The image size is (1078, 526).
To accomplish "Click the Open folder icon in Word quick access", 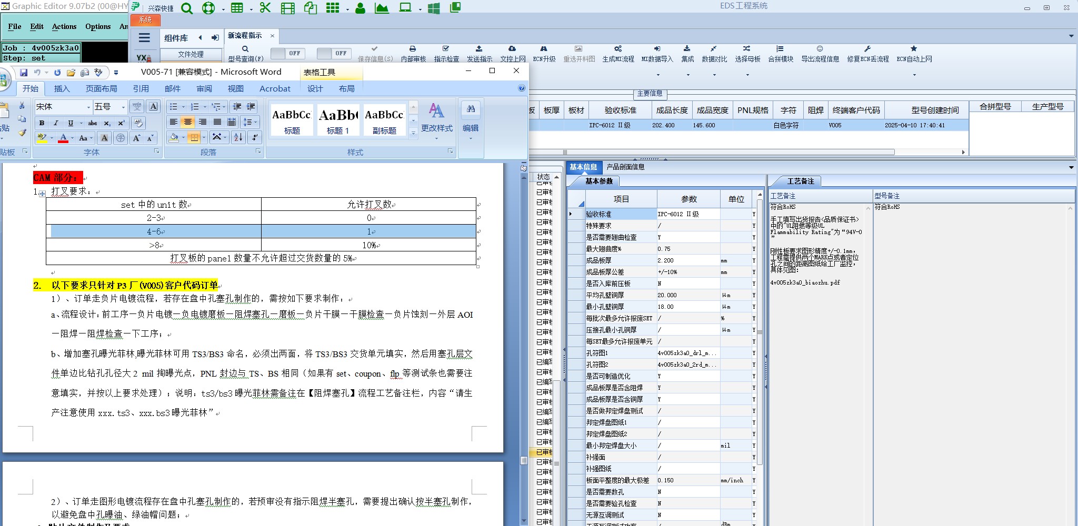I will [x=71, y=73].
